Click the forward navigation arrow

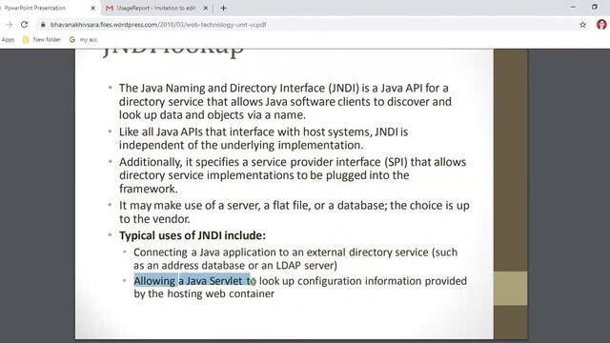pos(9,25)
